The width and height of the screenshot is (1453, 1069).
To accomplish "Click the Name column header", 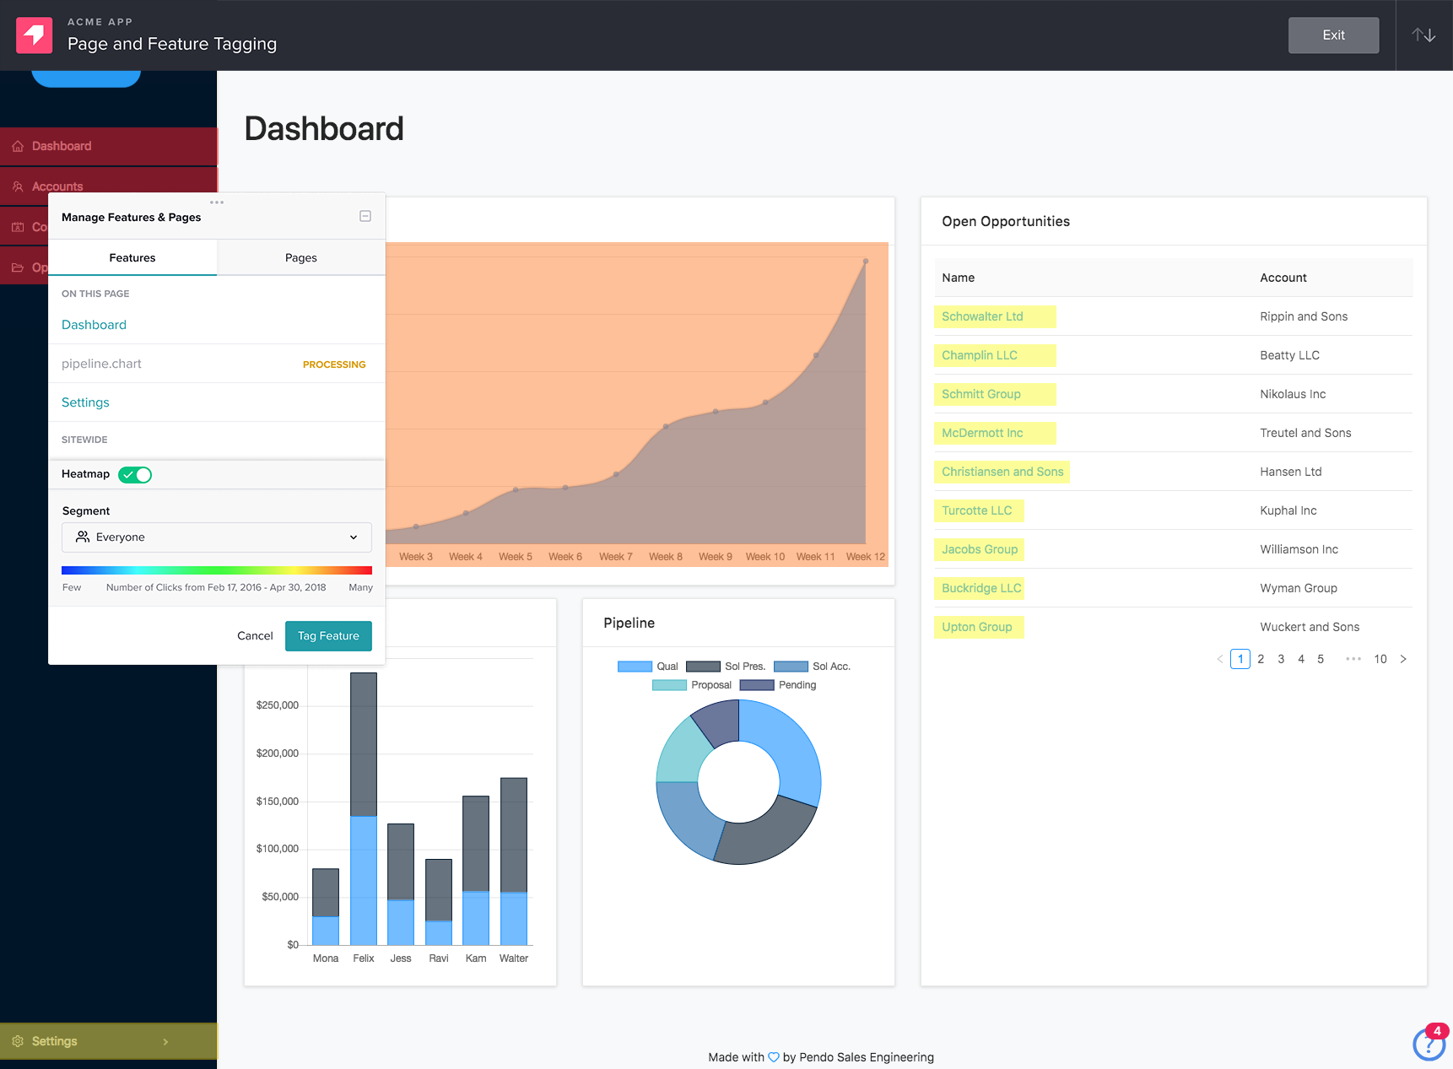I will tap(959, 278).
